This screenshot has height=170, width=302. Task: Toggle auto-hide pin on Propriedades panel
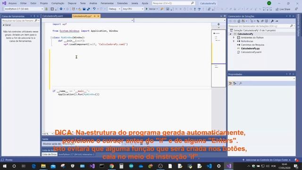pos(290,74)
